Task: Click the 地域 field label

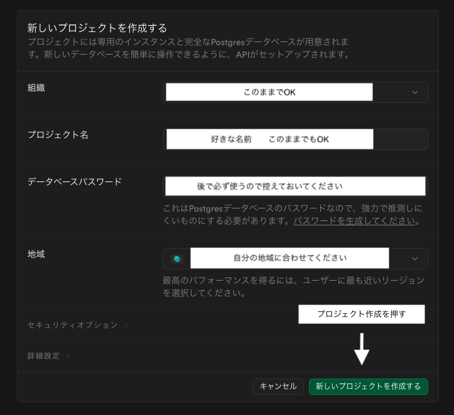Action: click(x=36, y=254)
